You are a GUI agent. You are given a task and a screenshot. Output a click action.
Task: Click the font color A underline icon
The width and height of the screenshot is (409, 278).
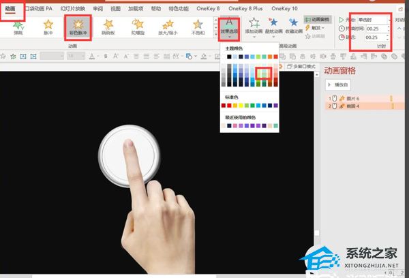[x=91, y=56]
